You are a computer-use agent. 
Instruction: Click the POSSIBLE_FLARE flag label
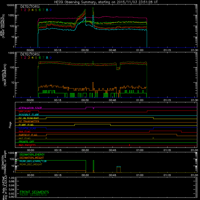coord(29,115)
